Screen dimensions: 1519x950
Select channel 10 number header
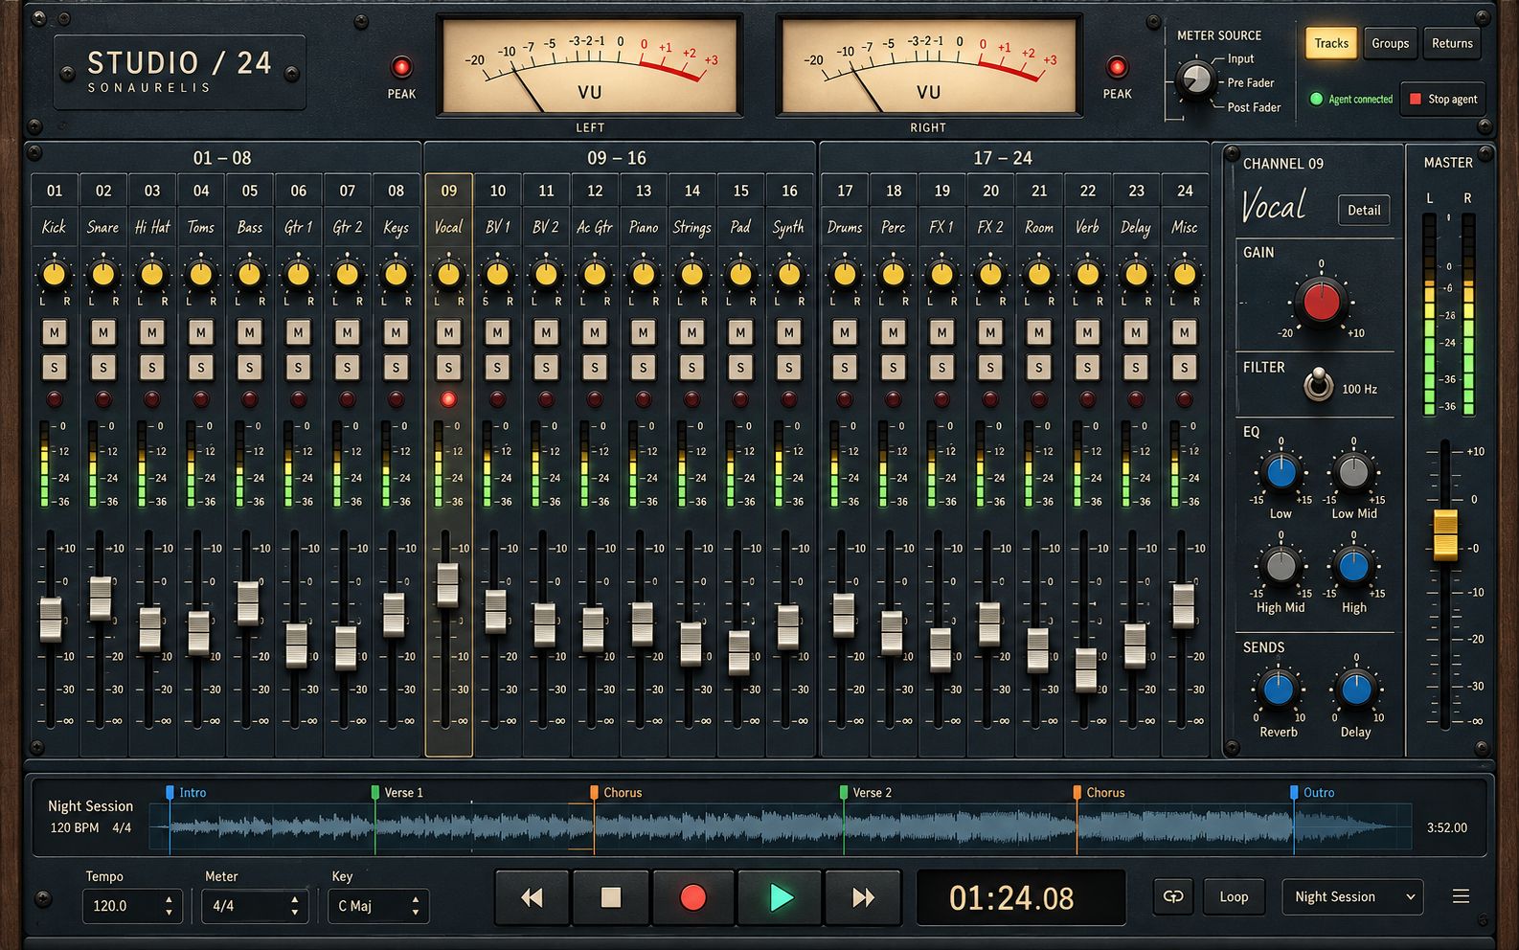click(x=497, y=191)
